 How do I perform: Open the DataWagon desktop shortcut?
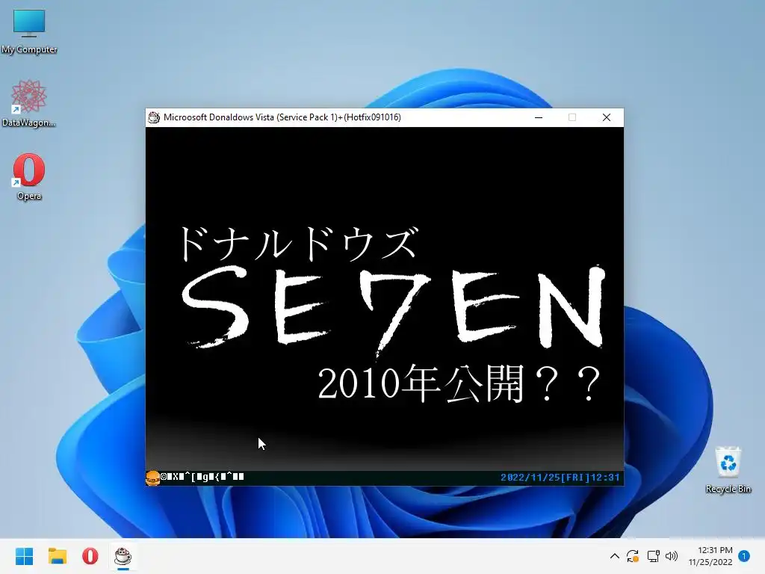[29, 104]
